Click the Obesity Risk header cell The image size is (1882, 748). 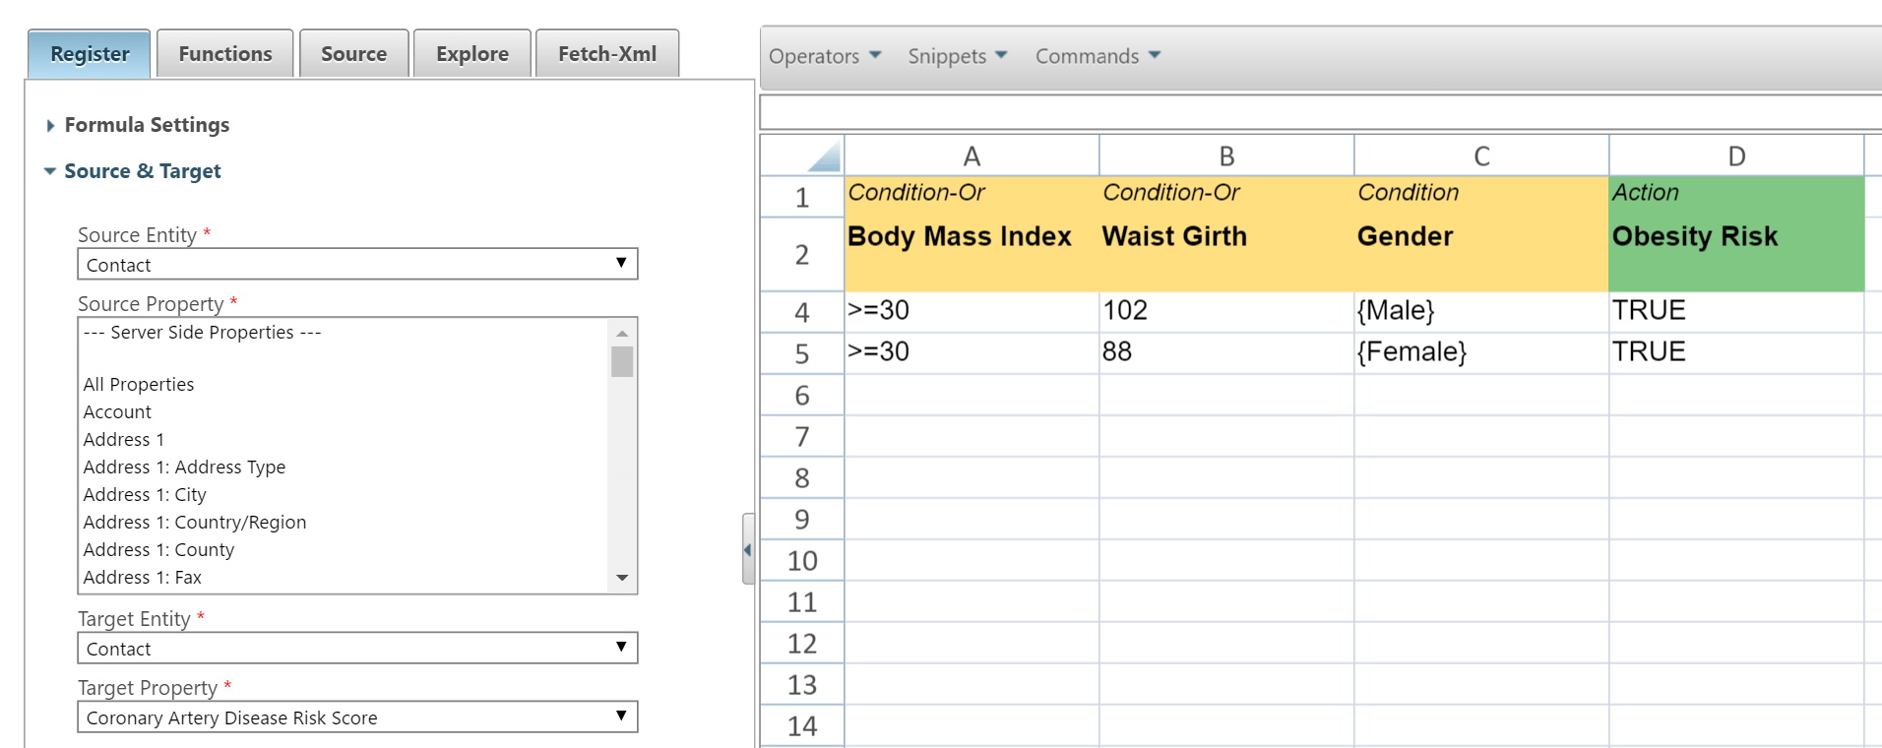pos(1736,254)
